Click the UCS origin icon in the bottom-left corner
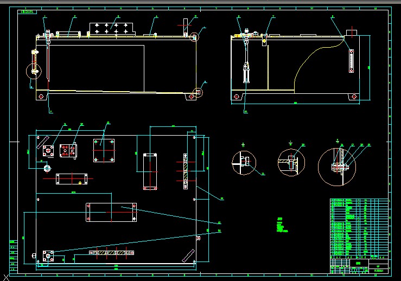This screenshot has width=401, height=281. 6,277
